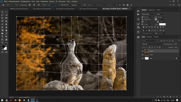This screenshot has width=181, height=102.
Task: Reset the warp with the undo arrow
Action: [x=124, y=5]
